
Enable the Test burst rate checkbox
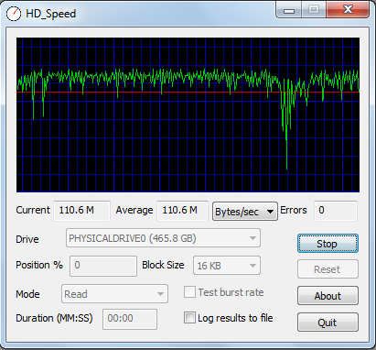click(x=189, y=292)
